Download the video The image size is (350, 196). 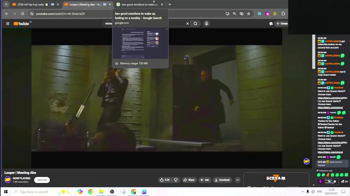(222, 180)
